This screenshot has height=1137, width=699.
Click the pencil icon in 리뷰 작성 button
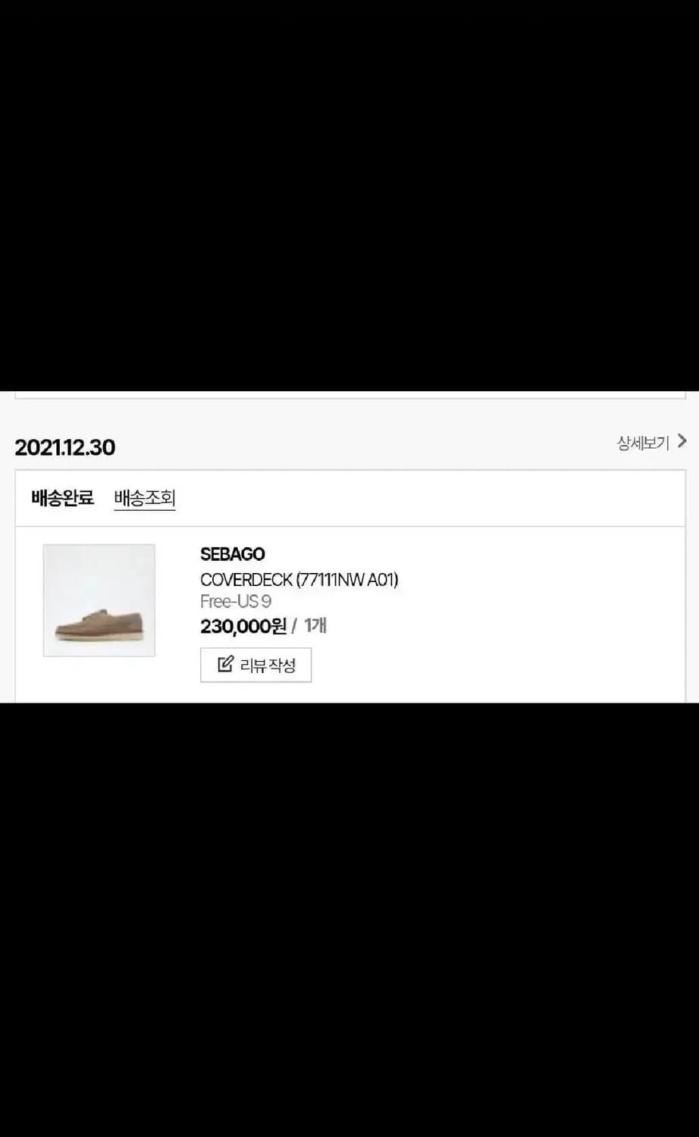tap(225, 665)
